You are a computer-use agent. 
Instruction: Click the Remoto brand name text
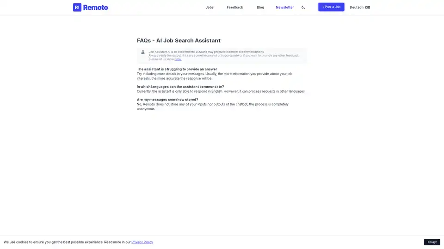[96, 7]
